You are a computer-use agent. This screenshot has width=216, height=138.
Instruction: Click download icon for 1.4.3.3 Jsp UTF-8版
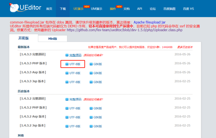tap(67, 82)
